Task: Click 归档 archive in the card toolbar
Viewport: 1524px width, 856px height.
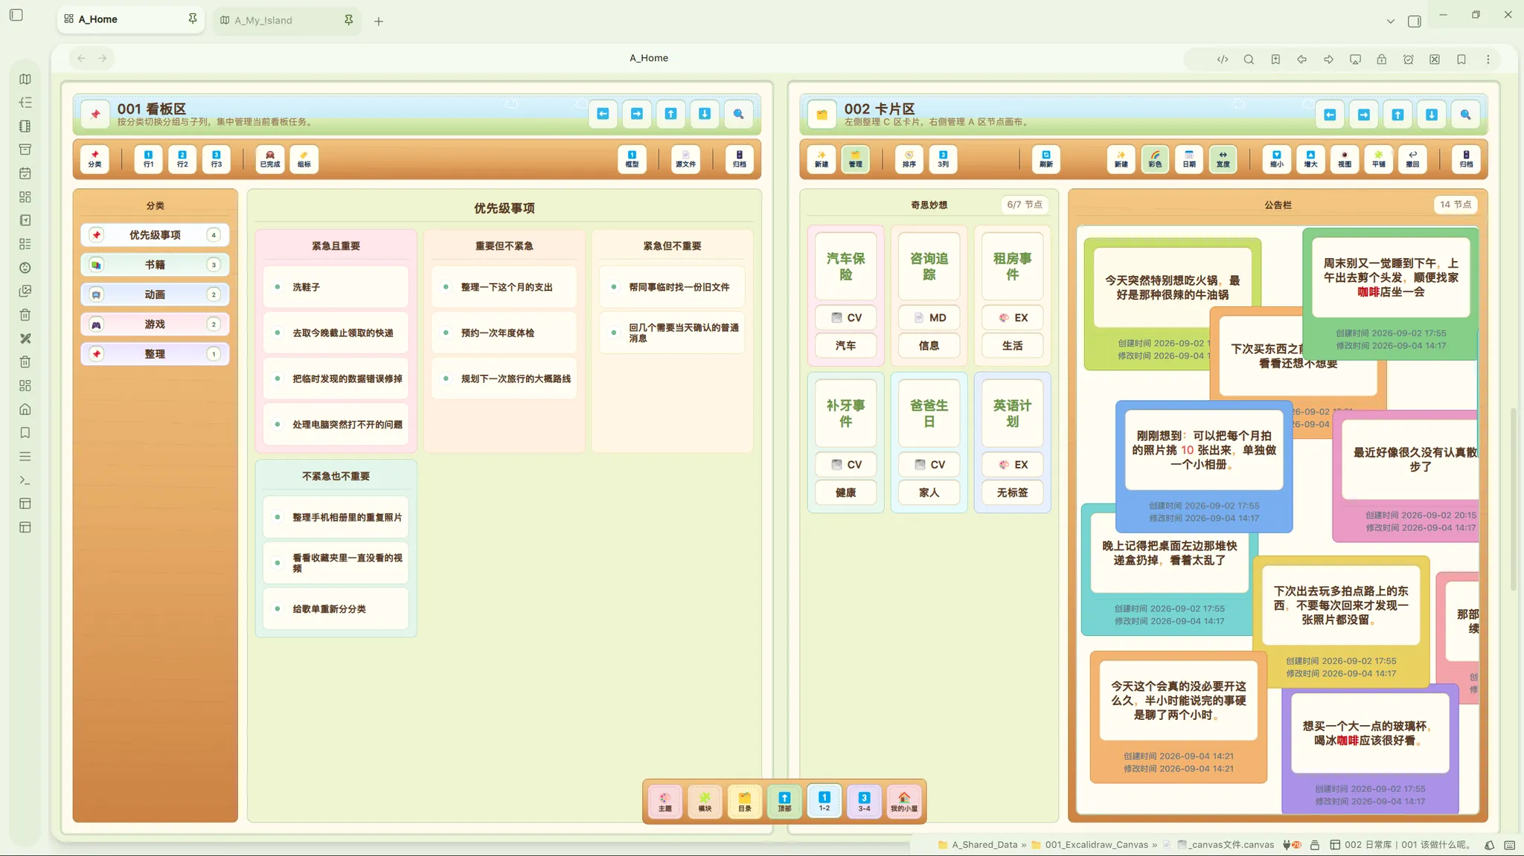Action: (1466, 159)
